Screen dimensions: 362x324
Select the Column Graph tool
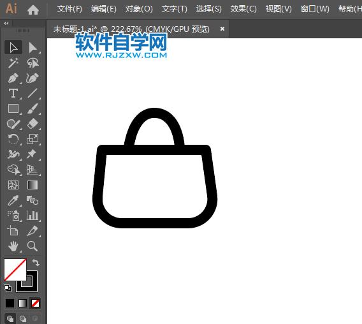click(x=33, y=216)
